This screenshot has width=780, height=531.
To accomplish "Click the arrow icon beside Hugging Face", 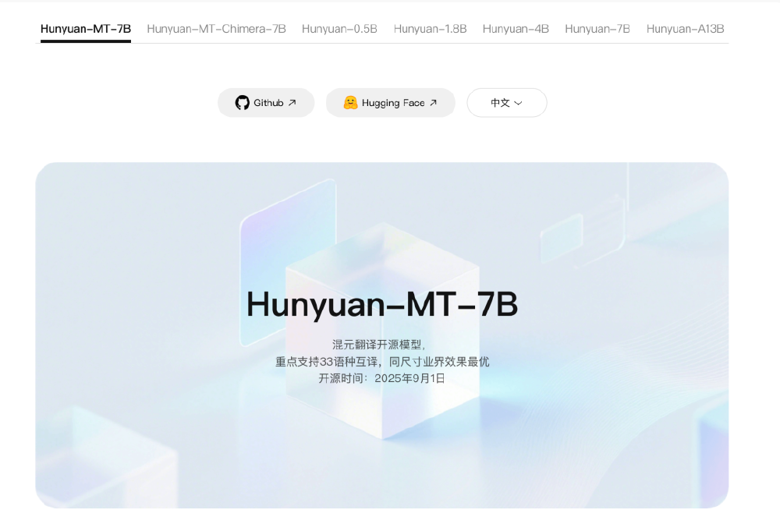I will click(434, 102).
